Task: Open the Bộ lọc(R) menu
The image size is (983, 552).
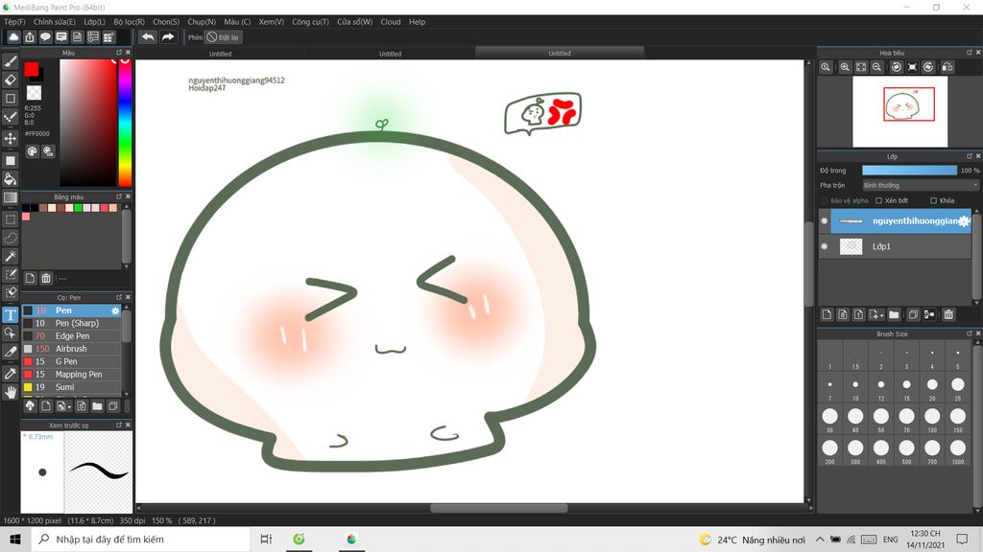Action: (x=130, y=22)
